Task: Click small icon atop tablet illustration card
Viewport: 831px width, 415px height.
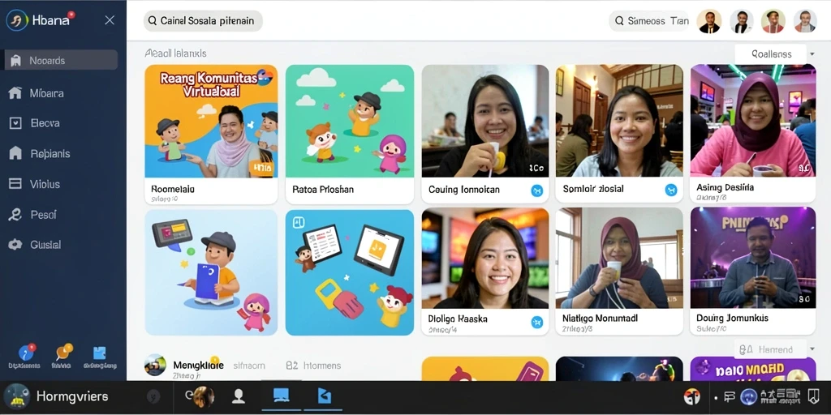Action: click(297, 222)
